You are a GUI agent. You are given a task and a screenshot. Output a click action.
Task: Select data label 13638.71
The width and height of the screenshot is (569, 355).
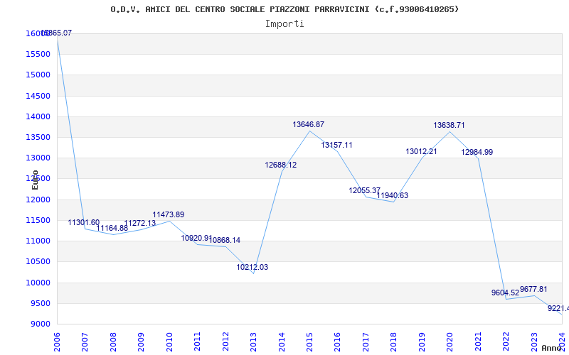[x=449, y=125]
